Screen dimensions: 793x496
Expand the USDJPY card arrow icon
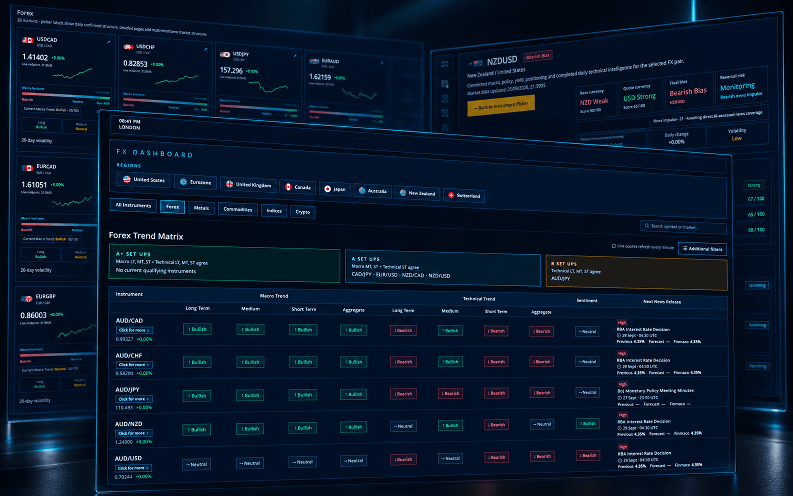click(x=295, y=56)
